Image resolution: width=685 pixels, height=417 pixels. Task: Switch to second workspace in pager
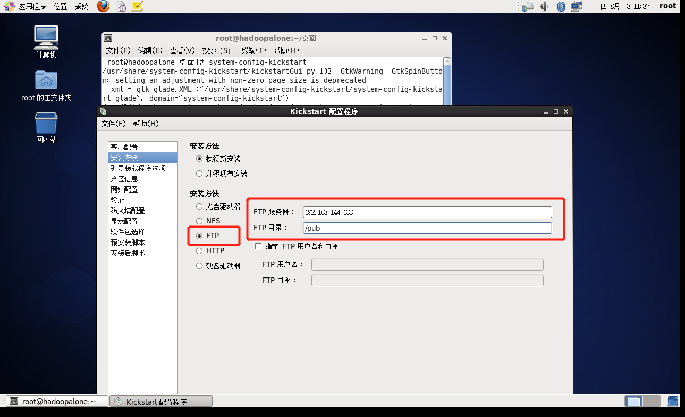coord(652,401)
